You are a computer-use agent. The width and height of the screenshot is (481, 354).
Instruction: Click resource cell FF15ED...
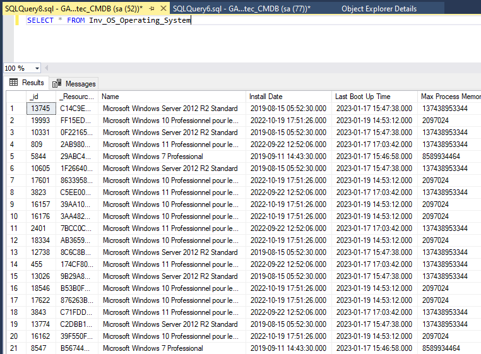tap(77, 121)
